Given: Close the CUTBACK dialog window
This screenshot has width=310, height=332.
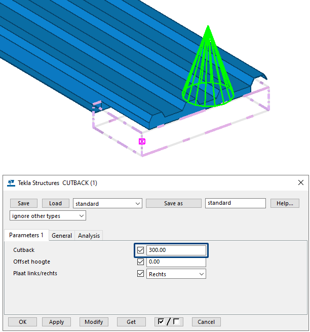Looking at the screenshot, I should click(301, 182).
